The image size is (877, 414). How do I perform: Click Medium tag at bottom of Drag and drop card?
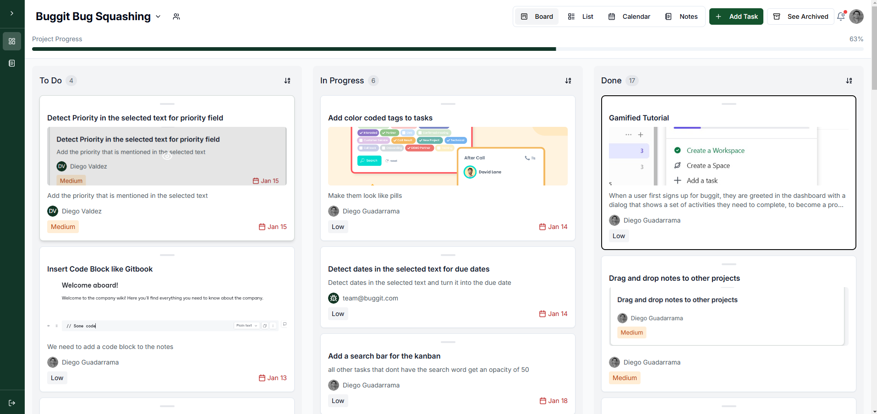pos(625,378)
